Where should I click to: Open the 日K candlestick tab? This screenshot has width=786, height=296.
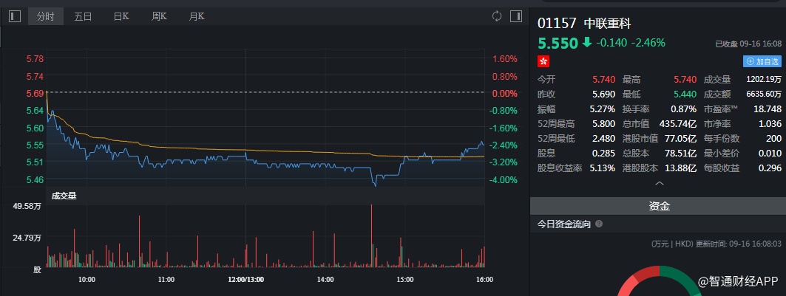click(121, 16)
